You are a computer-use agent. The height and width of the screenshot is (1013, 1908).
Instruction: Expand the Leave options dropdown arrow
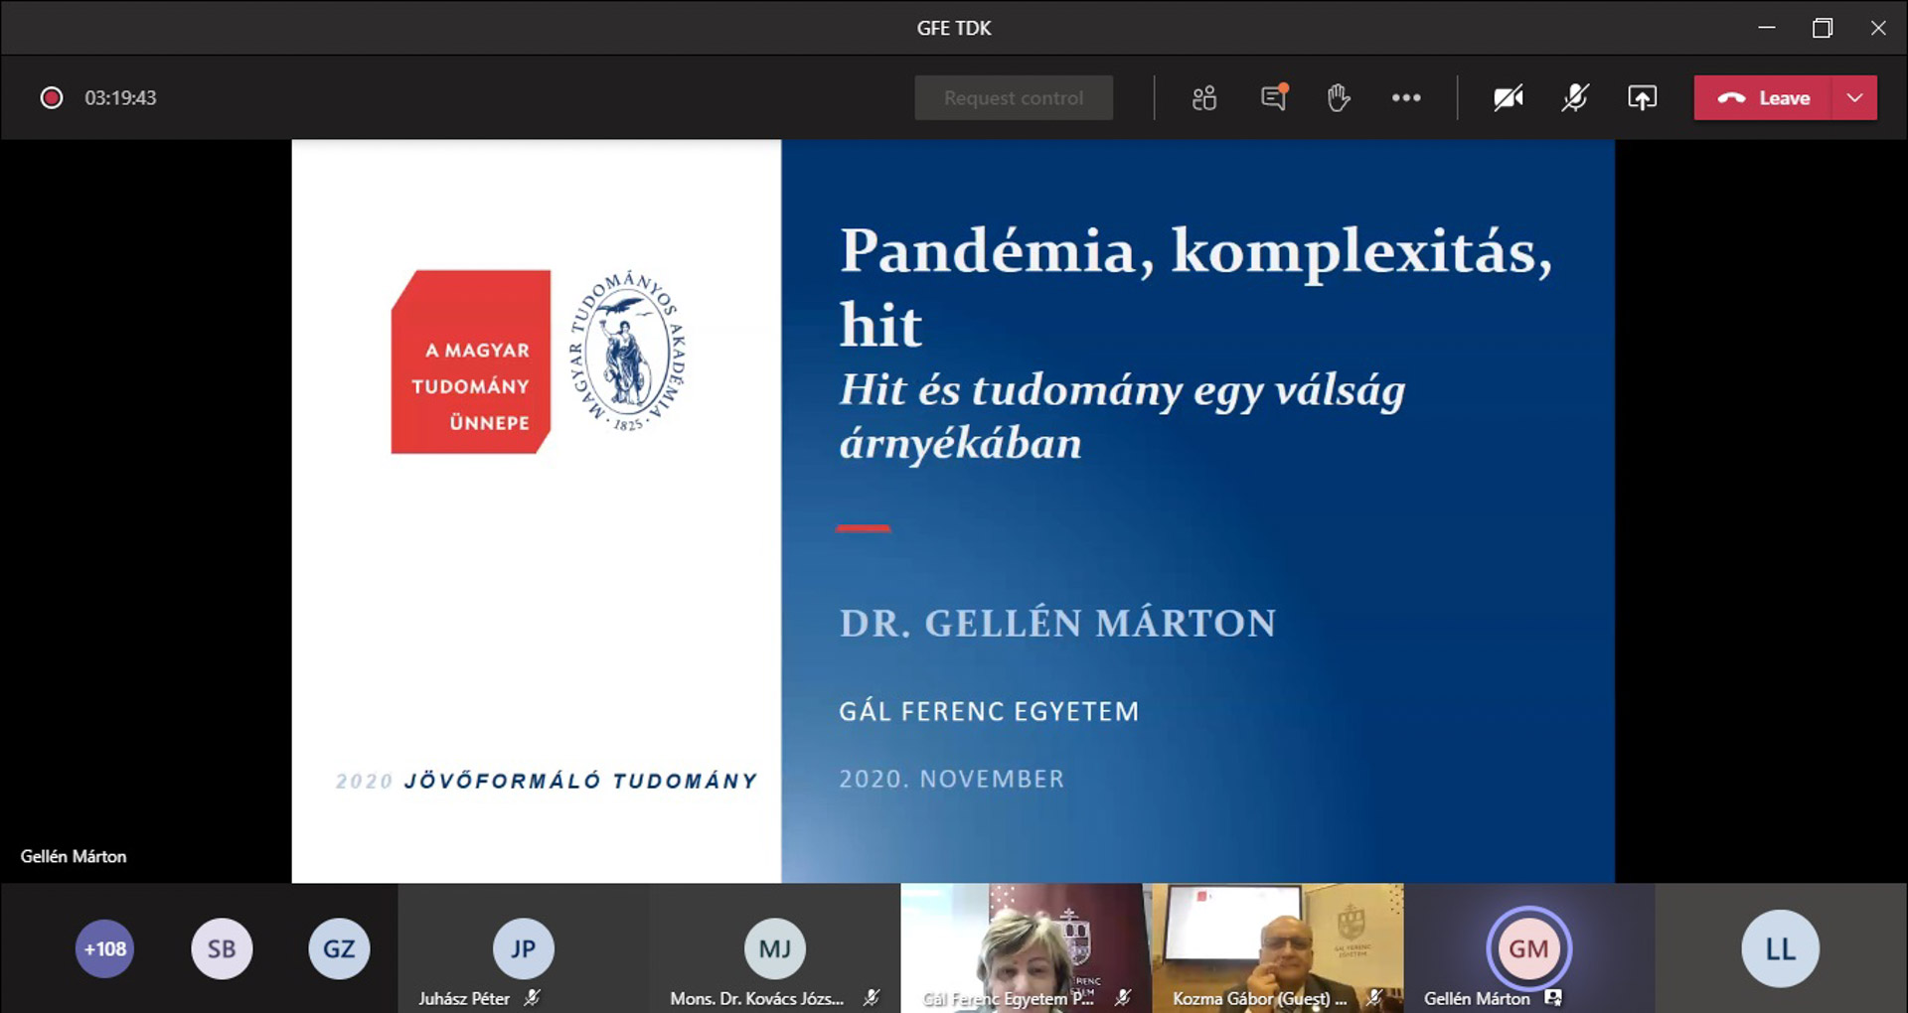coord(1854,98)
